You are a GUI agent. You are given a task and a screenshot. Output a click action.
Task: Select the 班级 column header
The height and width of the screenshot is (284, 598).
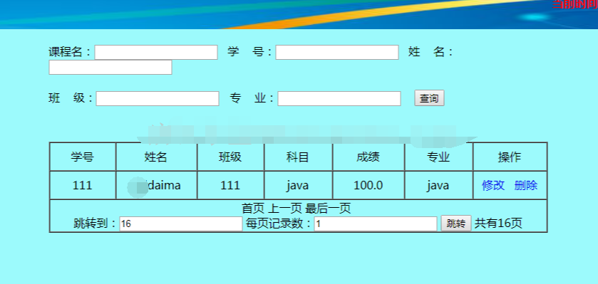[x=230, y=157]
